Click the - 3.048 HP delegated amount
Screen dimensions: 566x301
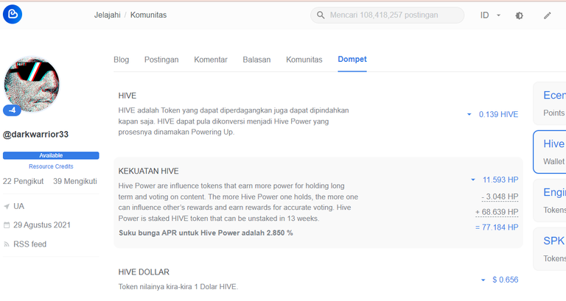click(x=500, y=196)
